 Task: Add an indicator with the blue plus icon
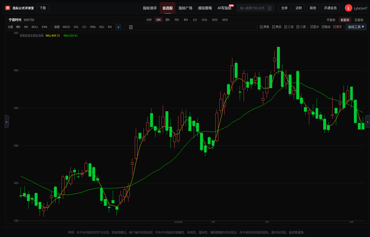coord(118,27)
